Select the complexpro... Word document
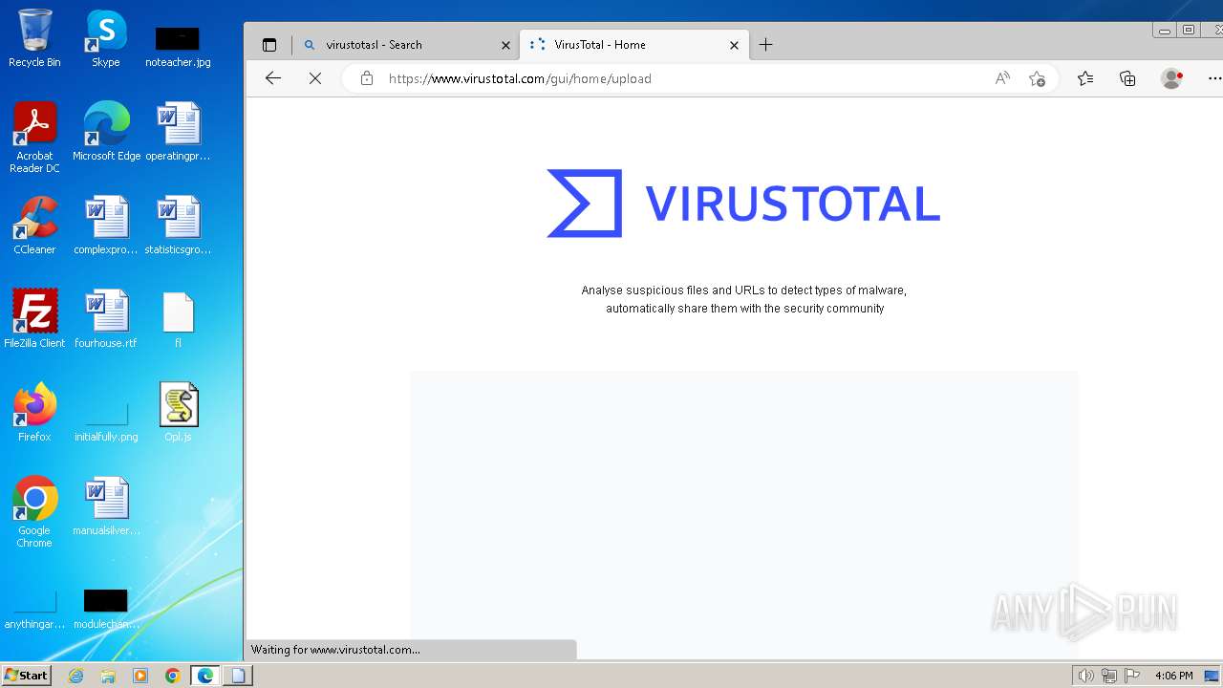 106,226
